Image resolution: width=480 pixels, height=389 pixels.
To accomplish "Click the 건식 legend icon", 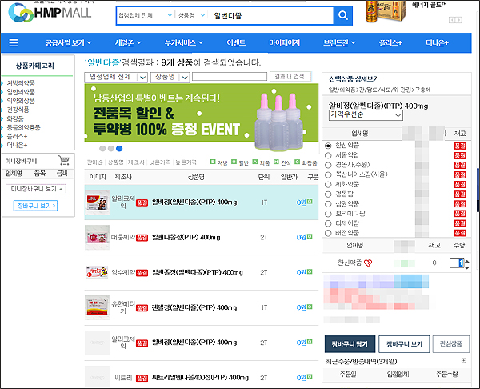I will tap(276, 162).
